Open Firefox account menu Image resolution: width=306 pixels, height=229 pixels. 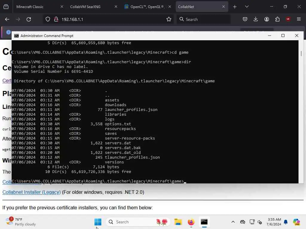[267, 19]
